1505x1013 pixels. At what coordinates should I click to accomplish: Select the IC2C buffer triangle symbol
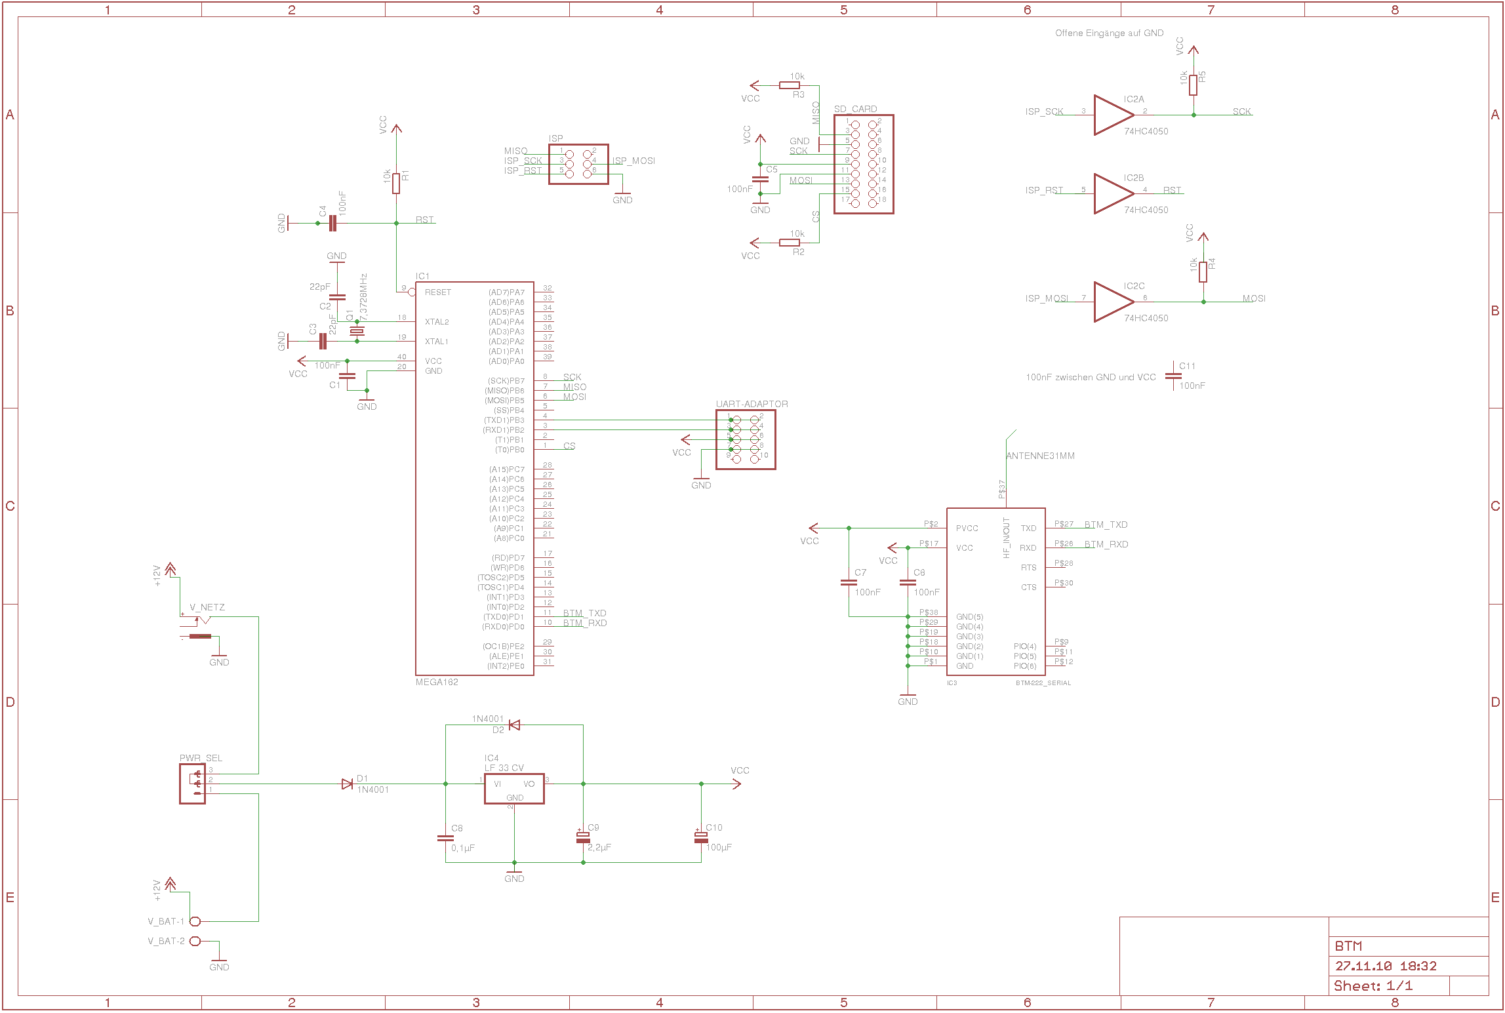coord(1113,302)
